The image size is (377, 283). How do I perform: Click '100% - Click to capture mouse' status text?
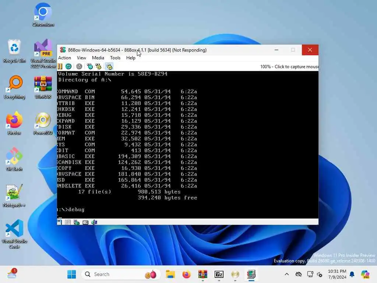(289, 67)
